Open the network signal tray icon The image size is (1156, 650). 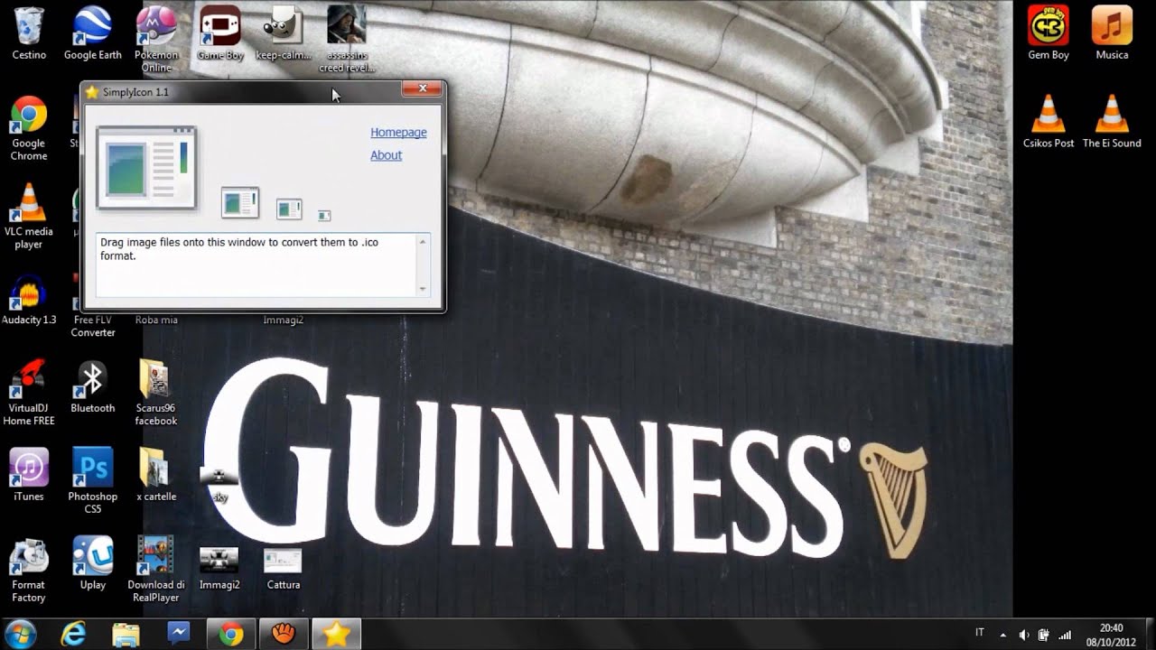tap(1065, 635)
